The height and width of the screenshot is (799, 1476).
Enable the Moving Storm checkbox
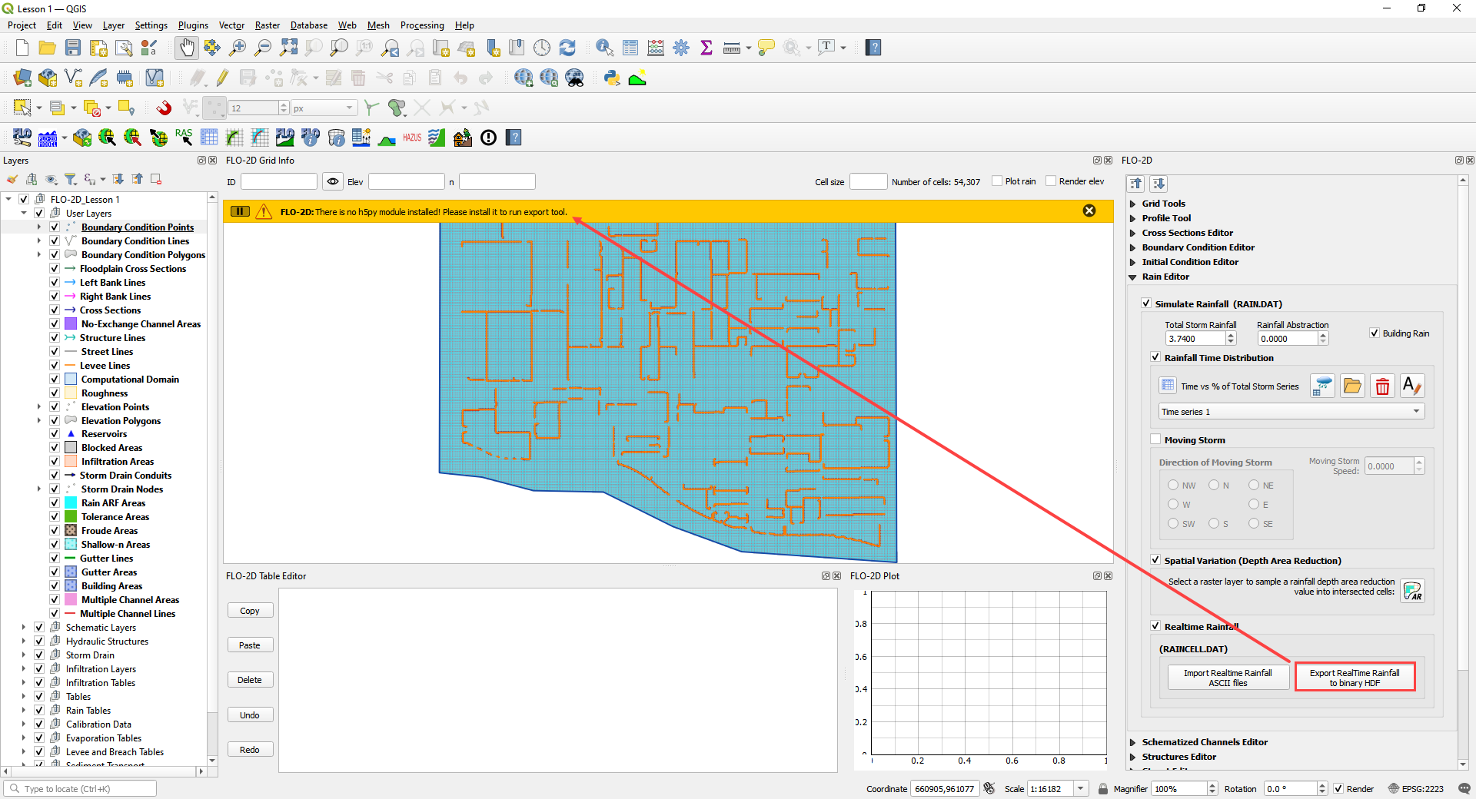coord(1156,439)
